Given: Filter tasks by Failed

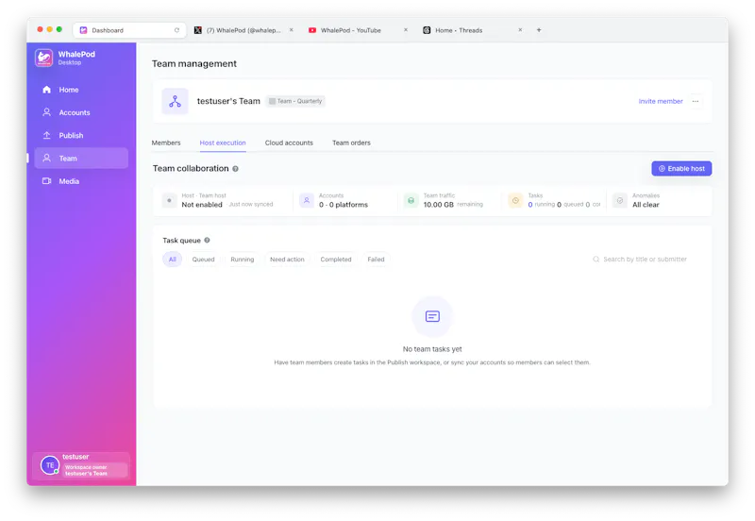Looking at the screenshot, I should [x=376, y=259].
